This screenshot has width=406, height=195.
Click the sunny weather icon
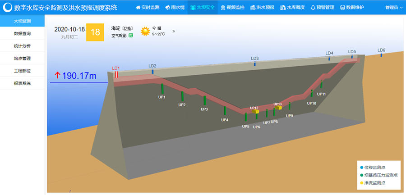pyautogui.click(x=145, y=32)
